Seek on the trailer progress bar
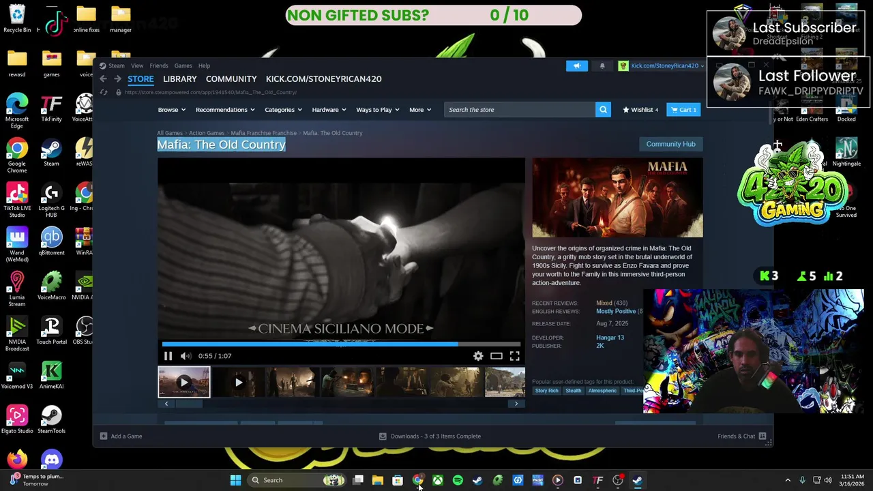873x491 pixels. 341,344
